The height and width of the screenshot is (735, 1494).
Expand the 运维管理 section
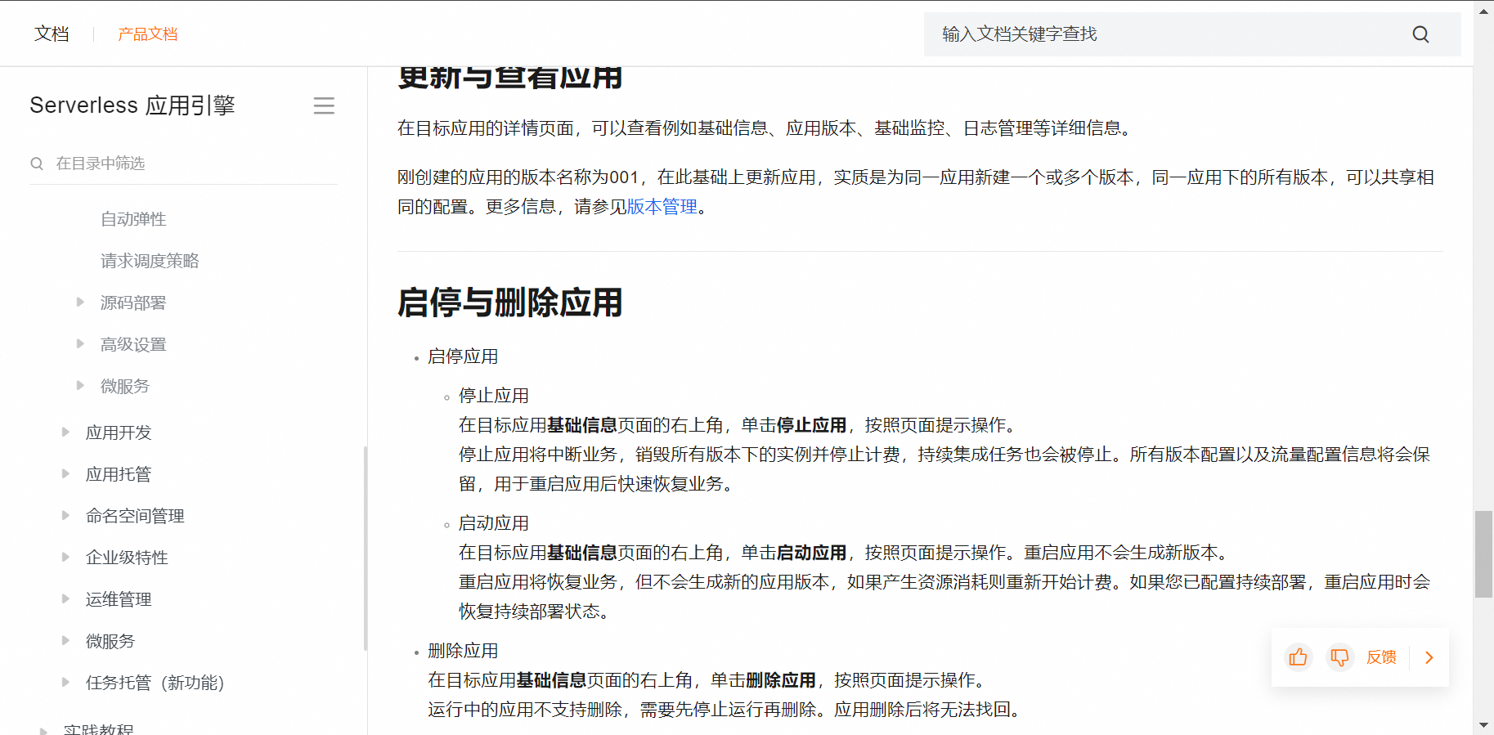tap(65, 599)
